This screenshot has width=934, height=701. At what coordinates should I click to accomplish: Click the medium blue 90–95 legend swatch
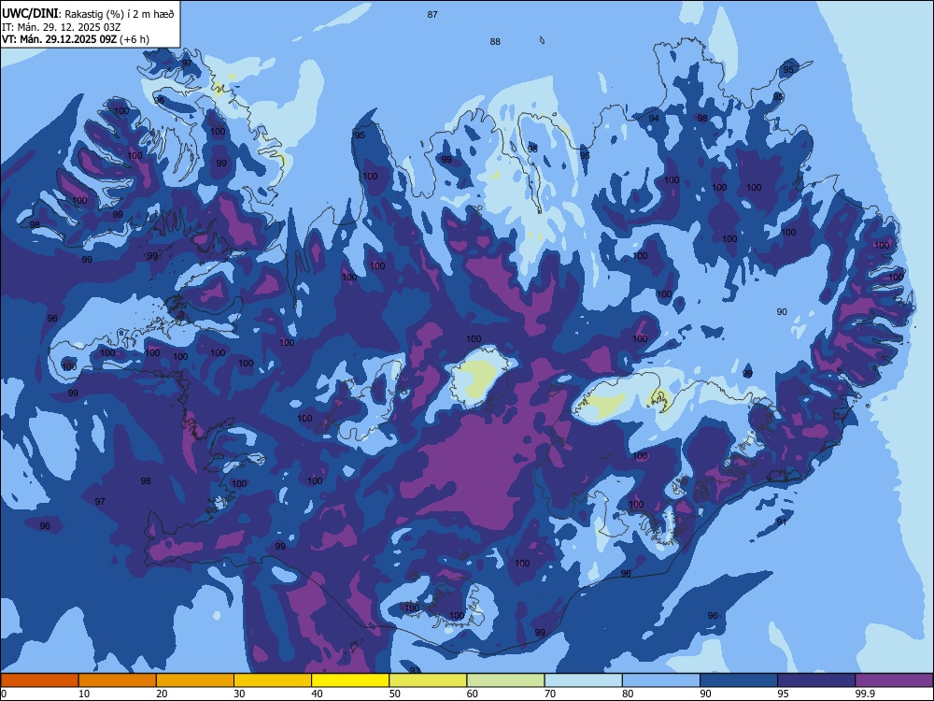(739, 680)
